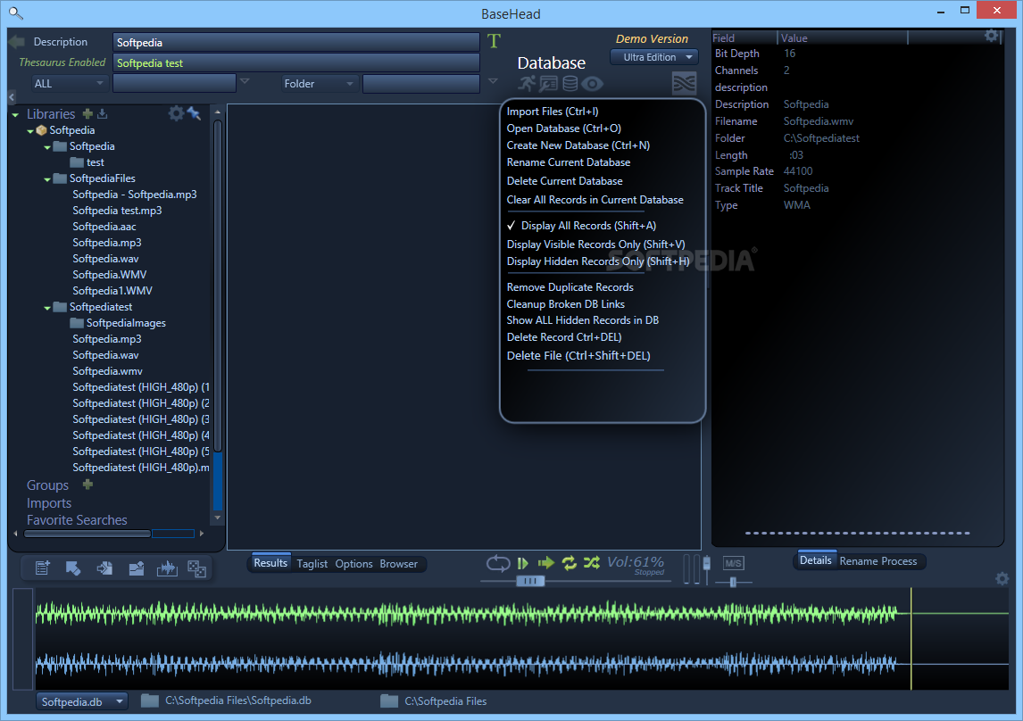The height and width of the screenshot is (721, 1023).
Task: Click the gear icon beside waveform
Action: pyautogui.click(x=1002, y=578)
